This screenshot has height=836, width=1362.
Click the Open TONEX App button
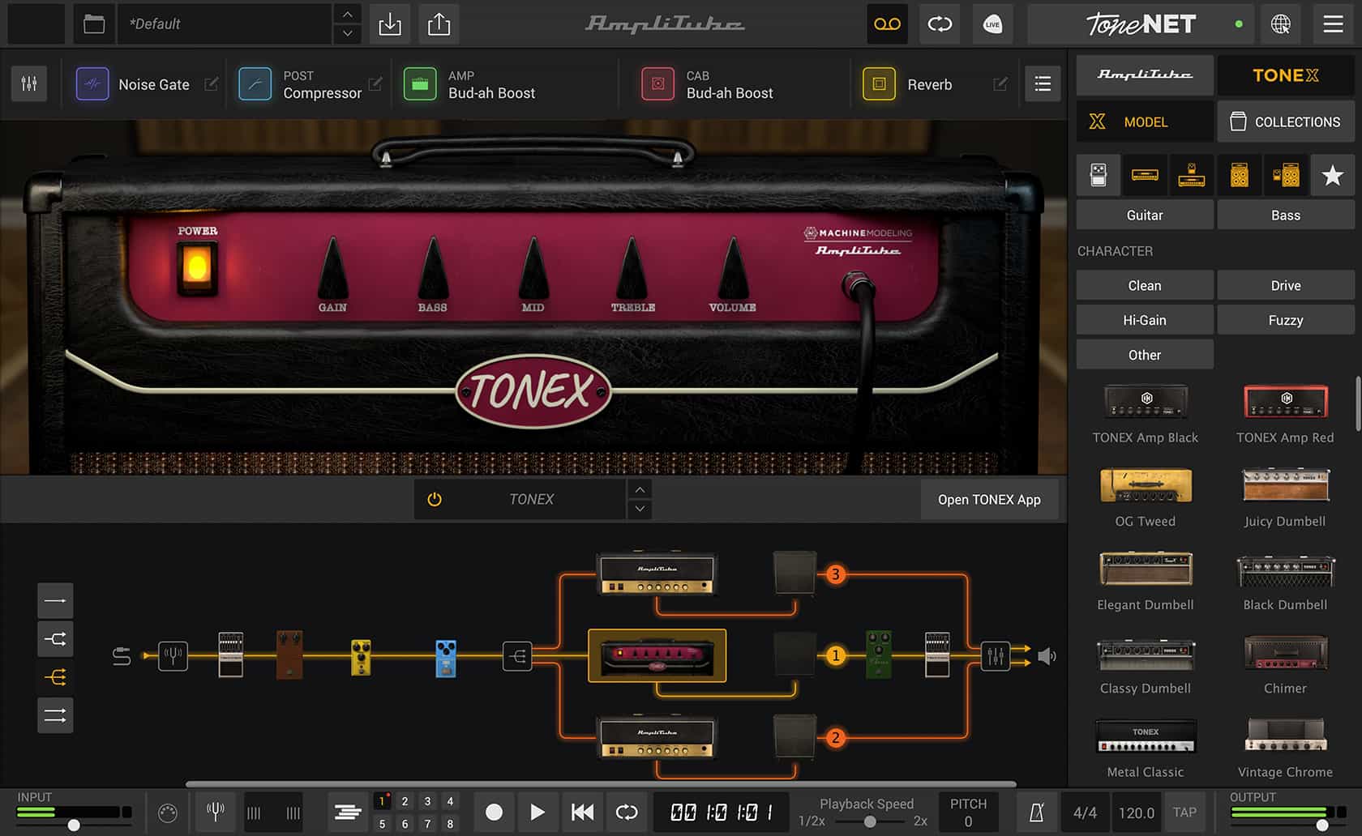coord(989,499)
